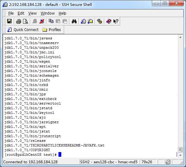Click the Find binoculars icon

click(x=74, y=21)
